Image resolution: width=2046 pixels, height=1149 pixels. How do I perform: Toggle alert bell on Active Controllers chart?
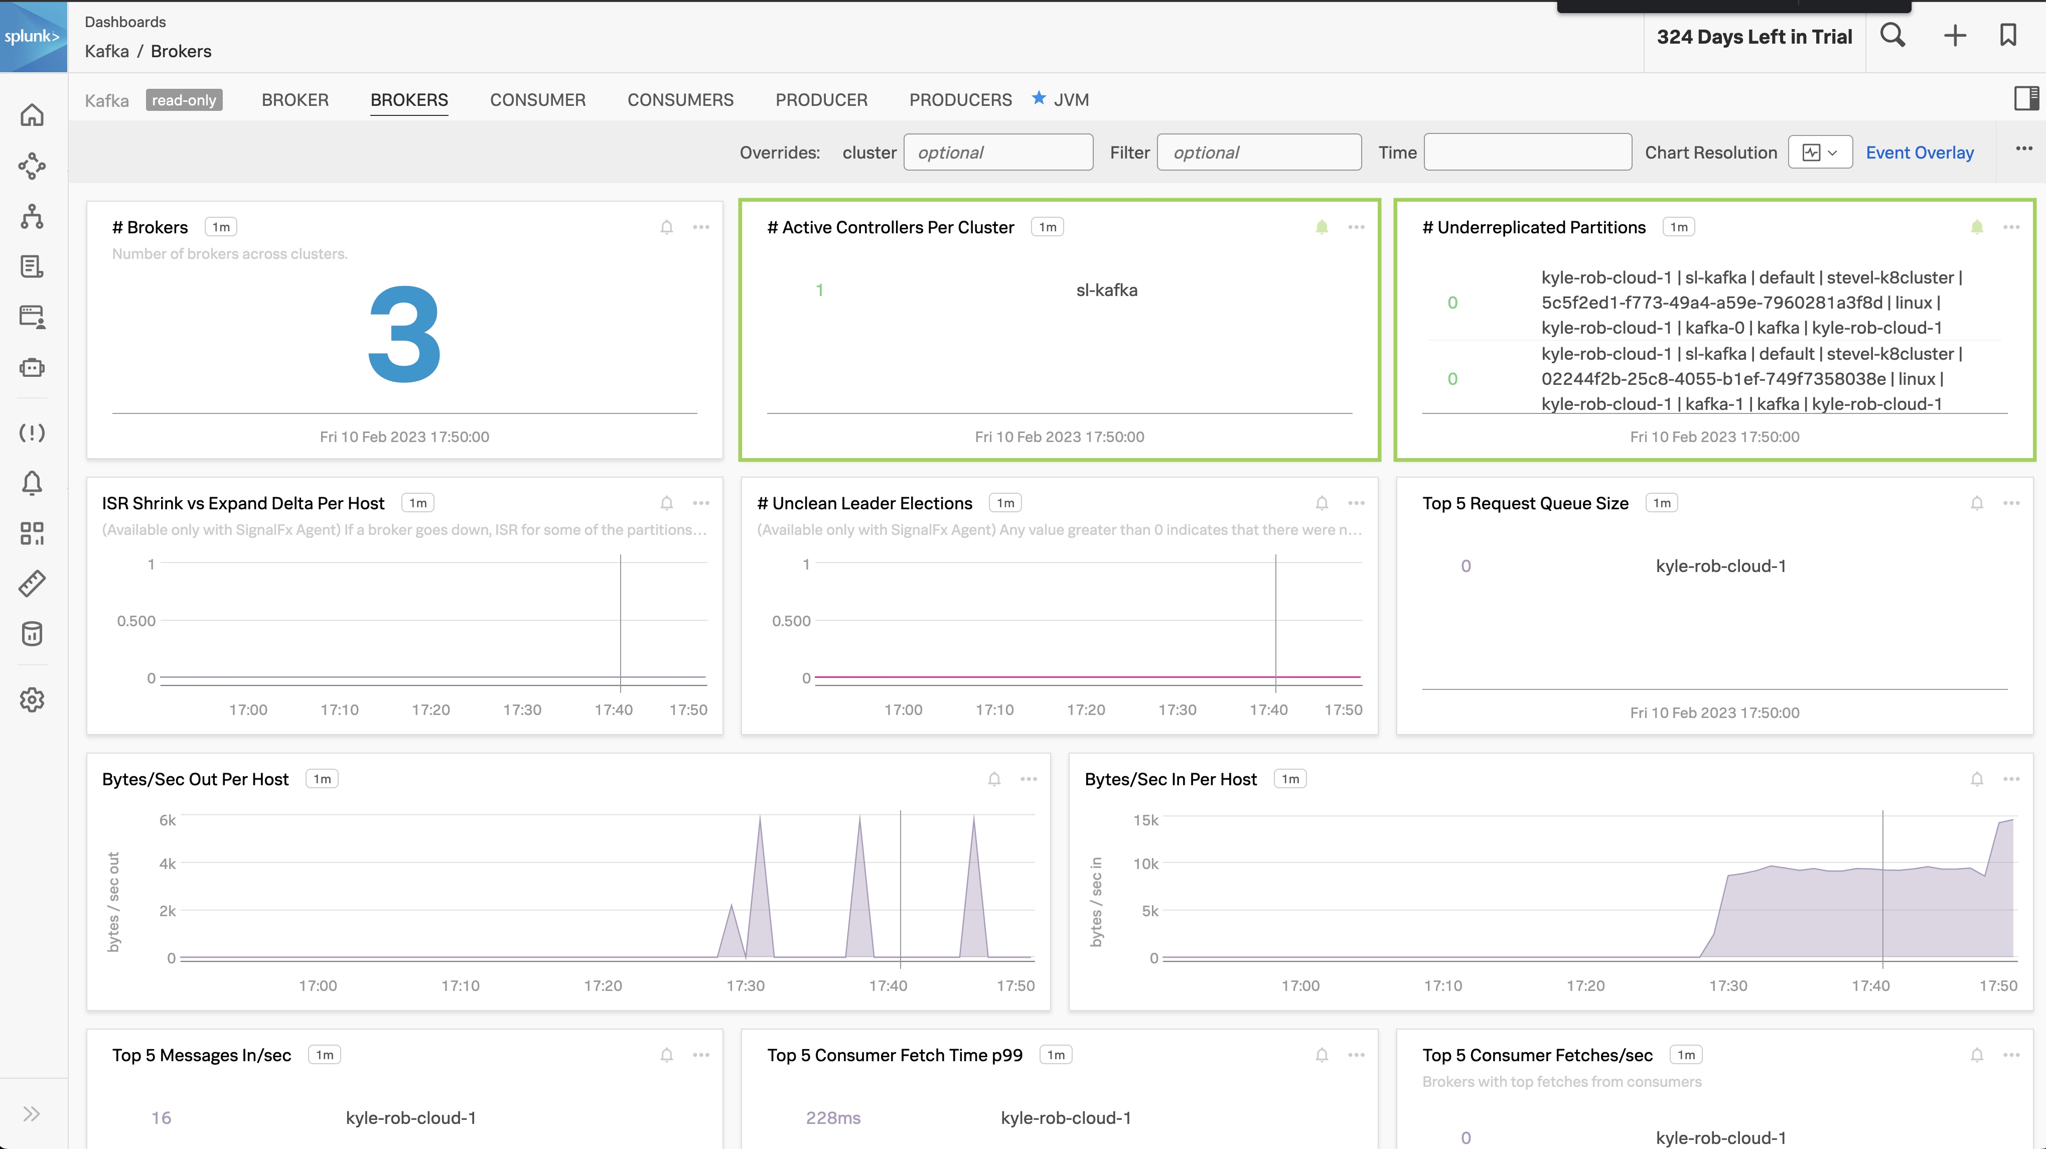1322,227
